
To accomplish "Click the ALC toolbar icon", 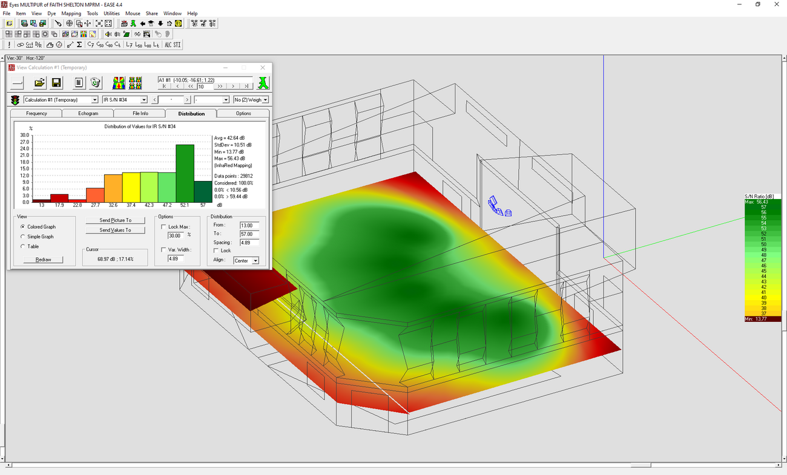I will tap(168, 45).
